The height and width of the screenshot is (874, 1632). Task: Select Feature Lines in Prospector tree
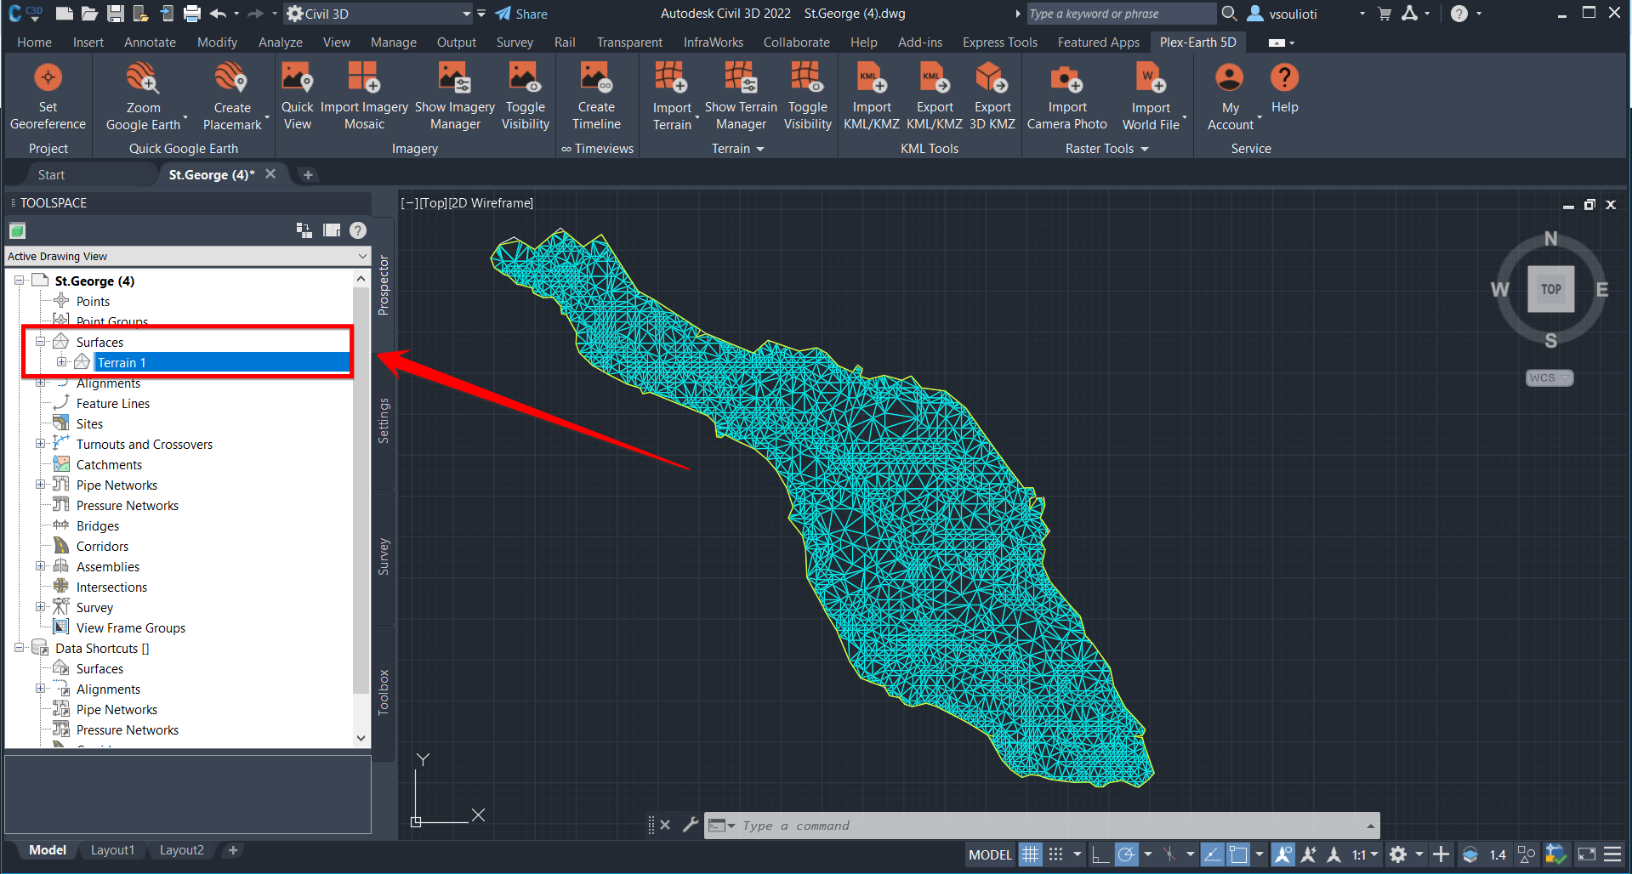[x=112, y=403]
